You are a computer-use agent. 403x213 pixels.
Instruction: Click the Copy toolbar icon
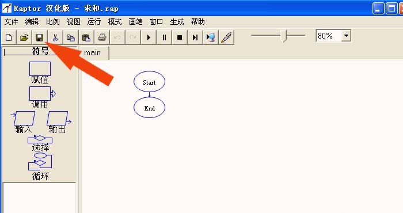click(x=70, y=37)
